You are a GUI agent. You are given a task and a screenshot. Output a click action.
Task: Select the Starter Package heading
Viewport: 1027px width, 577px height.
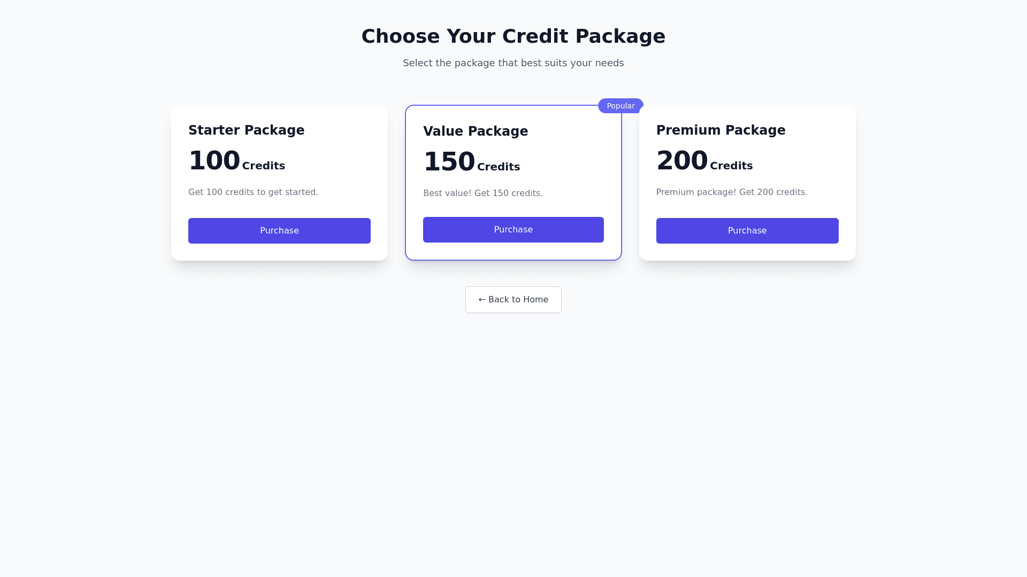[246, 130]
